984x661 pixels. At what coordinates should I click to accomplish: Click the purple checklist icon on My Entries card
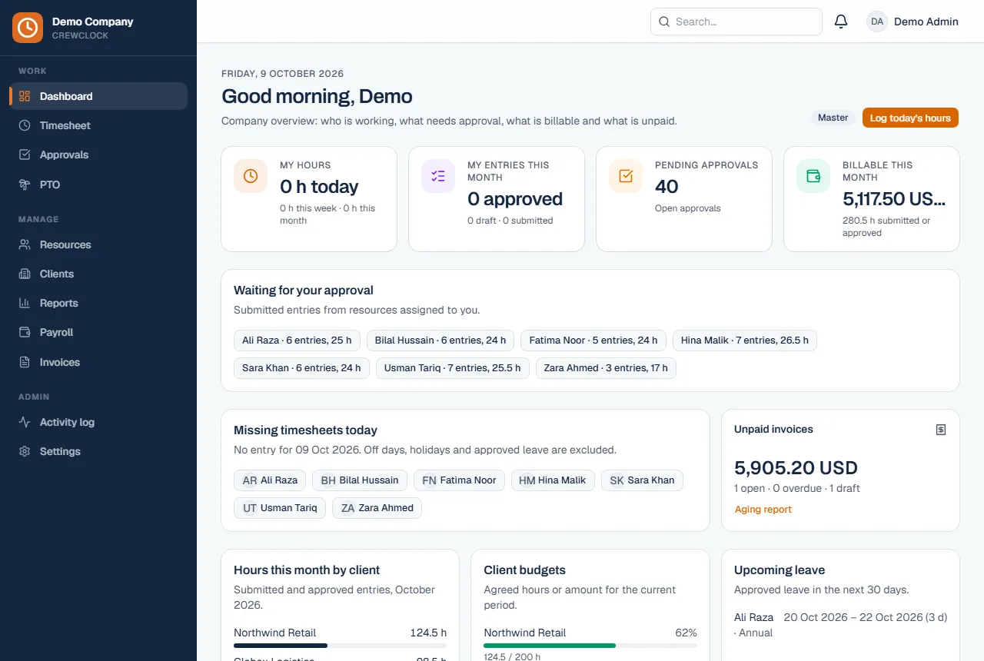click(x=438, y=176)
